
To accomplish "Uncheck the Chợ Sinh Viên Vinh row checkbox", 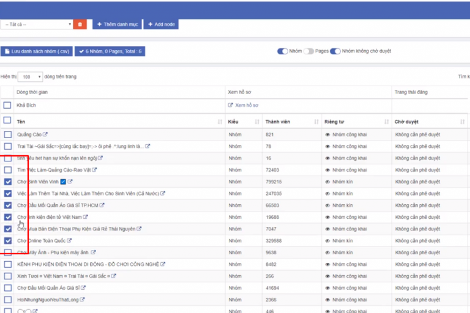I will [7, 182].
